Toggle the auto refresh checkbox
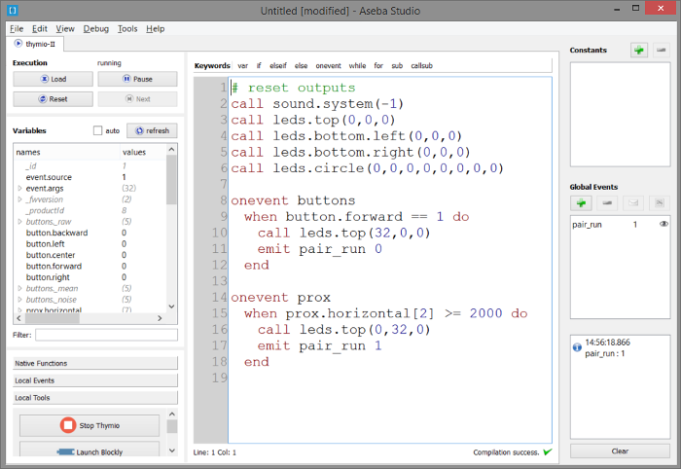Viewport: 681px width, 469px height. (98, 130)
